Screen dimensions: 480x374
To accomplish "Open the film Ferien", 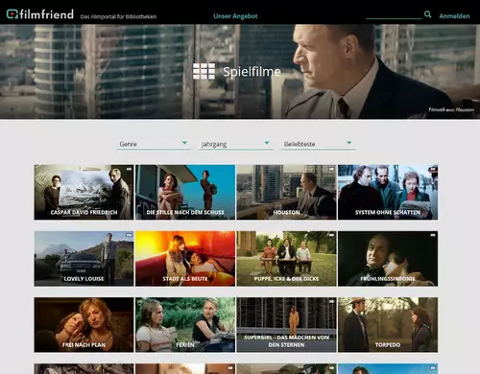I will (185, 325).
